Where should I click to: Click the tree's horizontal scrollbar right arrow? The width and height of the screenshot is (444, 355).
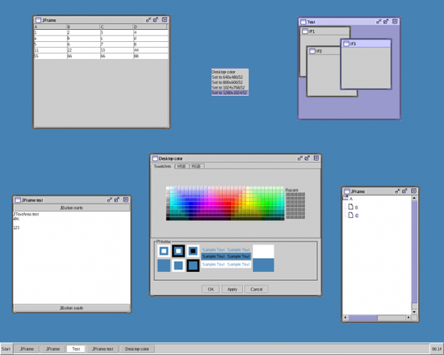(408, 318)
